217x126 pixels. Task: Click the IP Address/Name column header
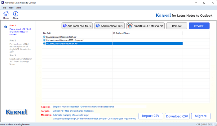[147, 33]
